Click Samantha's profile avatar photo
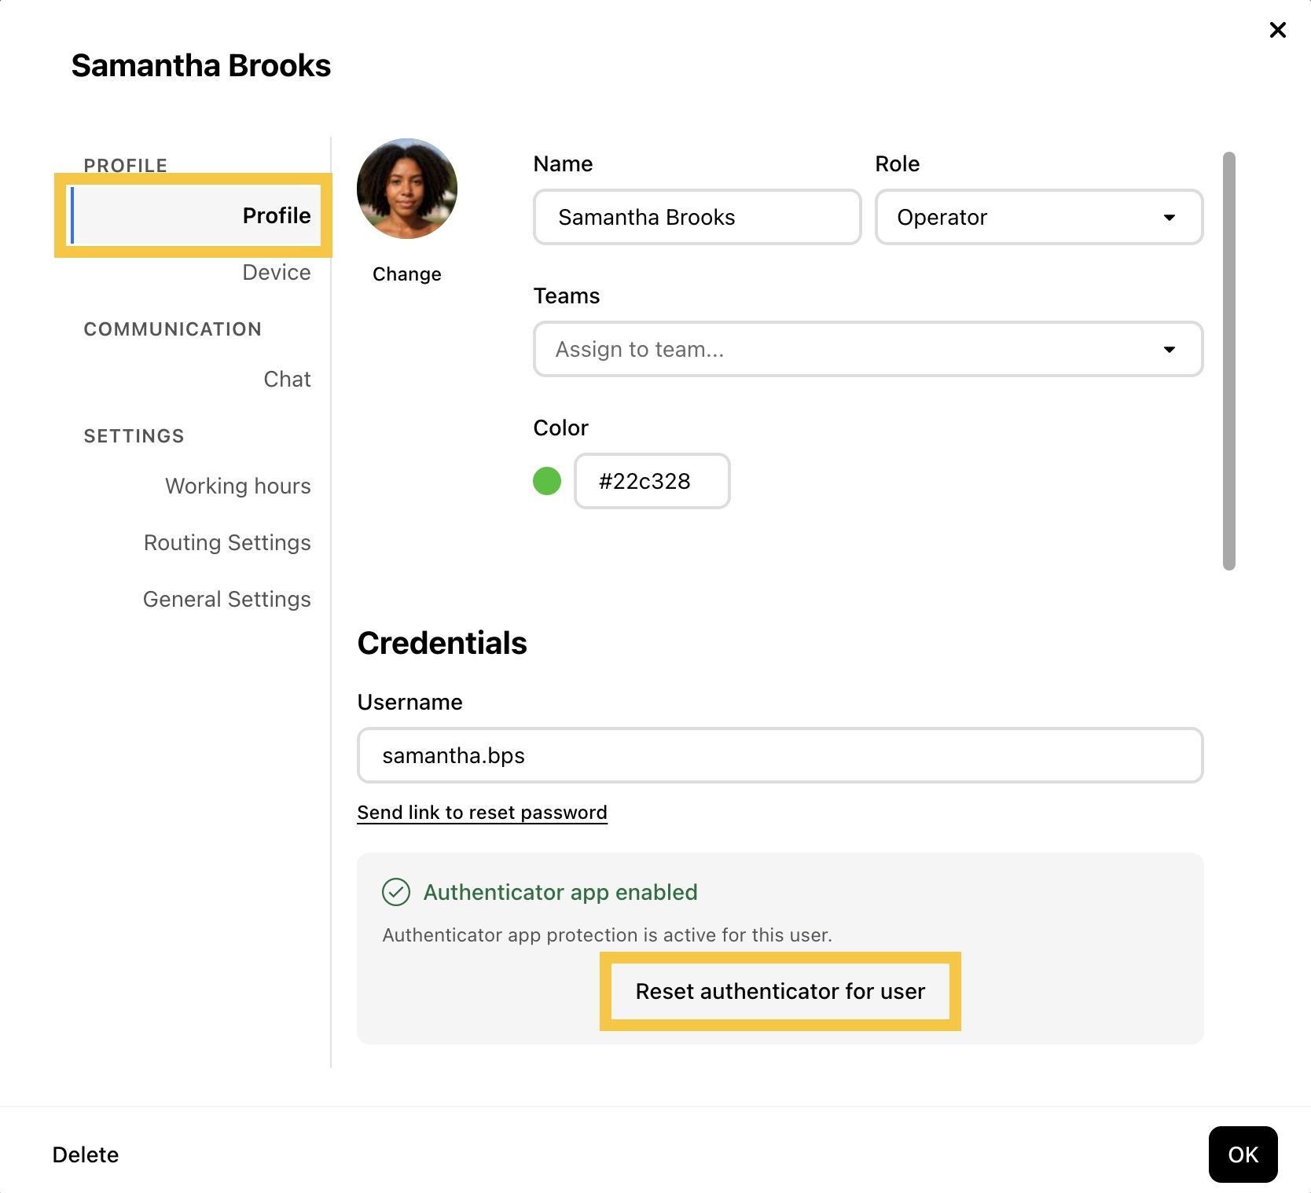The image size is (1311, 1193). 407,189
